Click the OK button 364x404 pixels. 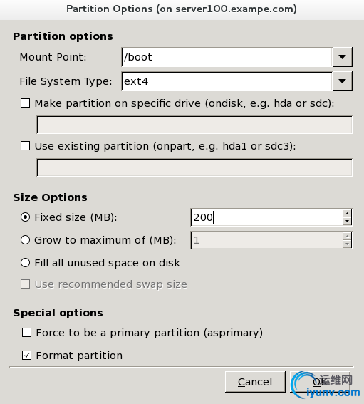coord(320,382)
